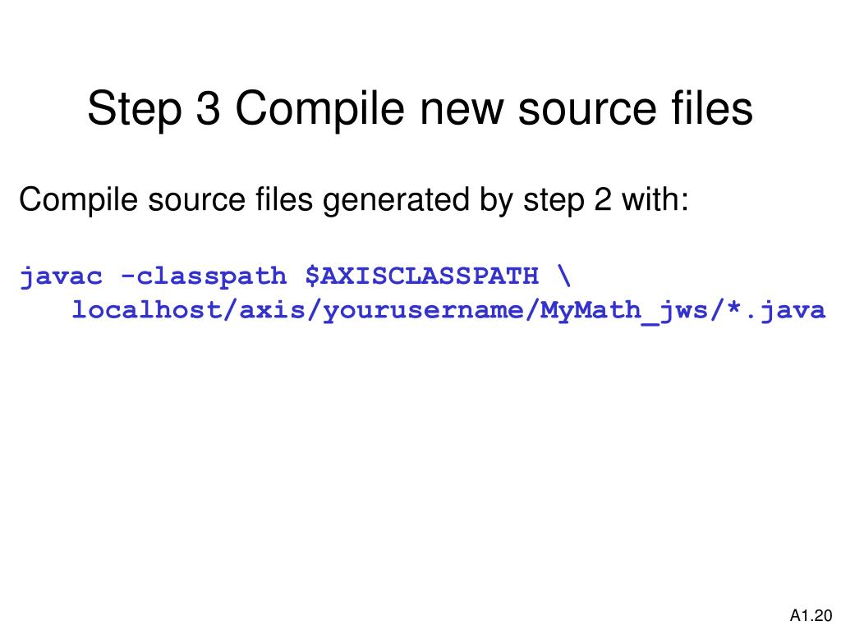841x630 pixels.
Task: Click '*.java' at the end of the command
Action: [776, 310]
